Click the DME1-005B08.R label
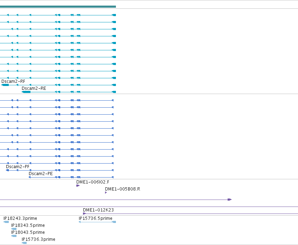Viewport: 298px width, 245px height. (x=123, y=189)
